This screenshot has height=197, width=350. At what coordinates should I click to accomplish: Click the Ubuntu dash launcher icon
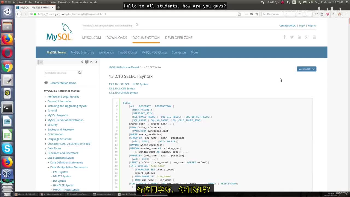[7, 12]
